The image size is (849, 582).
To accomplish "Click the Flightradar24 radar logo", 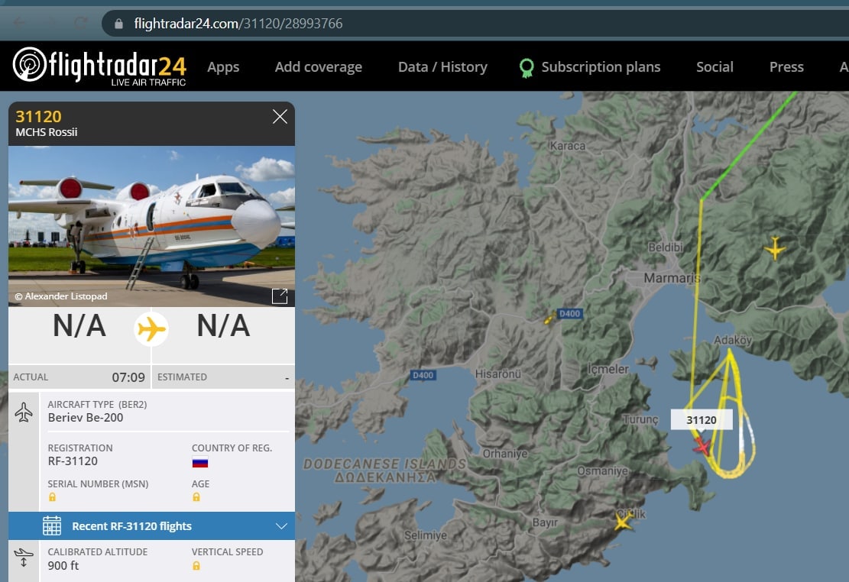I will click(30, 64).
